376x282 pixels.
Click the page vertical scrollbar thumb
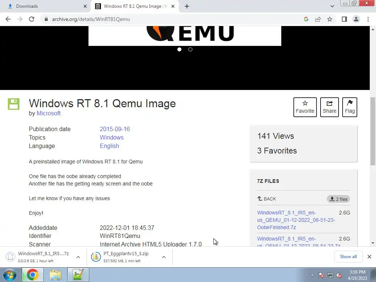point(373,131)
